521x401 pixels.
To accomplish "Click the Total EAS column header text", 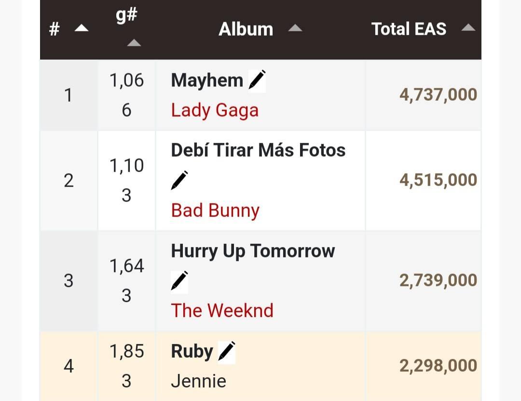I will [x=409, y=29].
